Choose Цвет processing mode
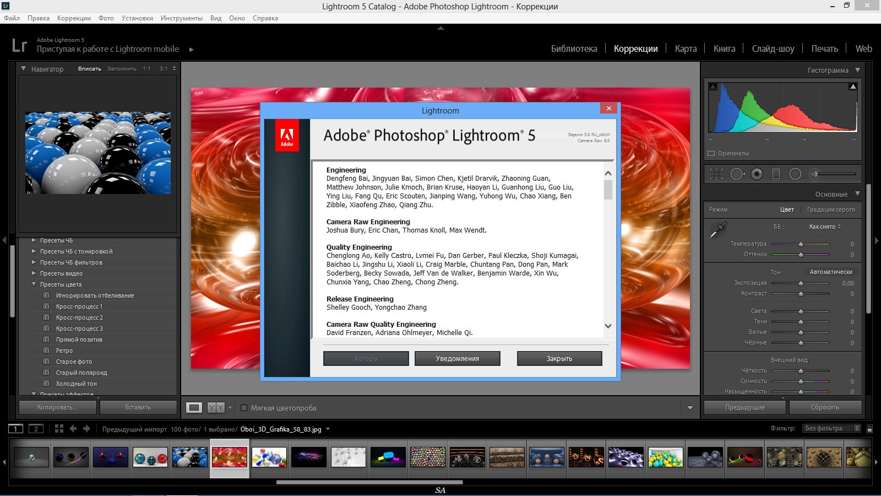881x496 pixels. click(787, 210)
